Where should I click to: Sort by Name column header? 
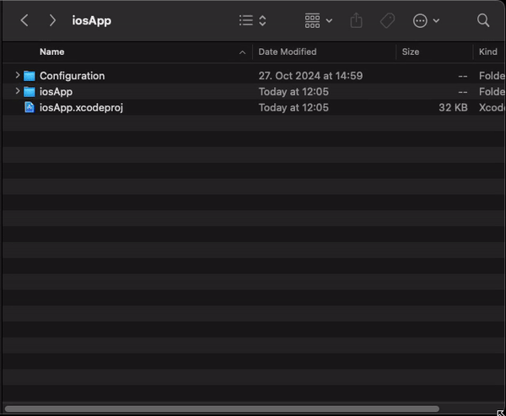tap(52, 52)
